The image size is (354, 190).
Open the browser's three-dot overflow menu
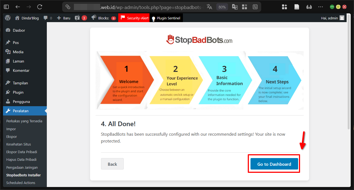pyautogui.click(x=321, y=7)
